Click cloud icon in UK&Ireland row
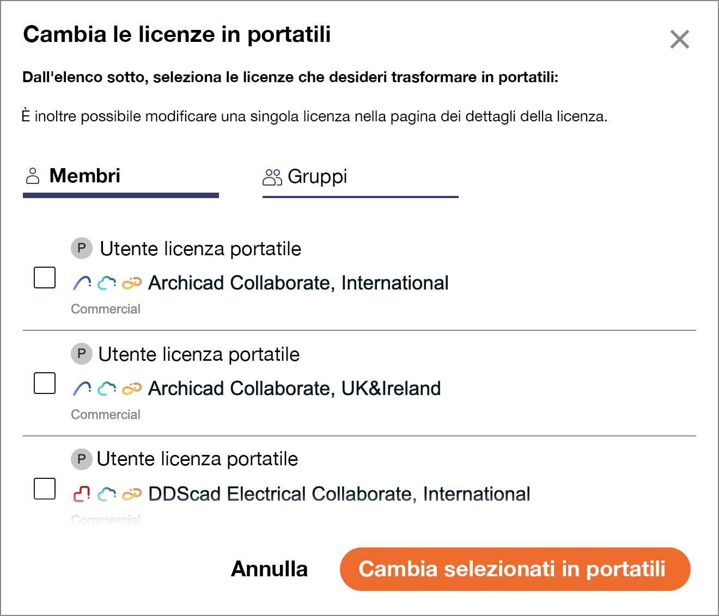This screenshot has height=616, width=719. 107,389
